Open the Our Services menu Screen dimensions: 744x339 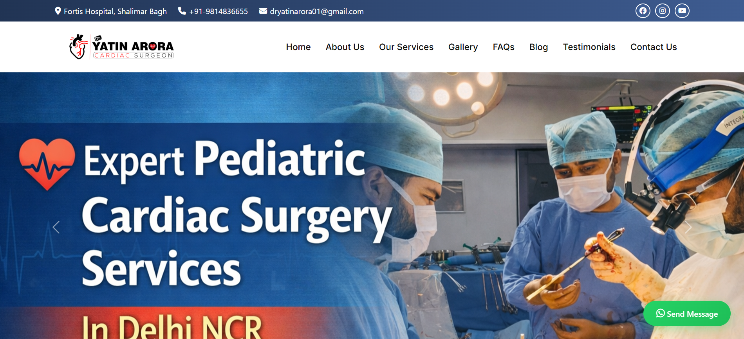pos(406,47)
